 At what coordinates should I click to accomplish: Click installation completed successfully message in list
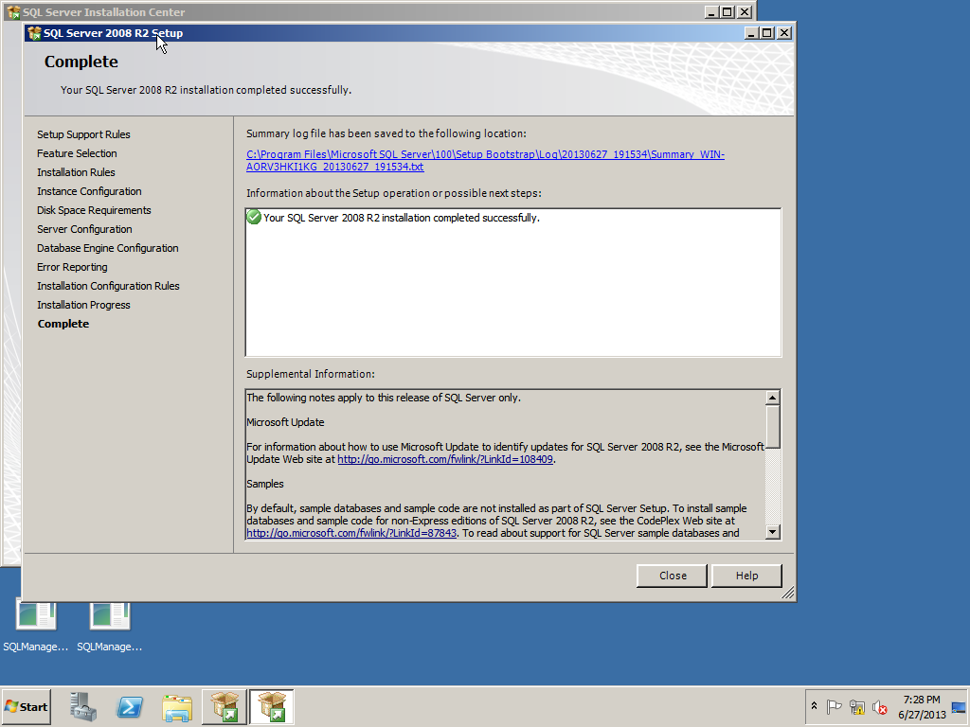(402, 218)
